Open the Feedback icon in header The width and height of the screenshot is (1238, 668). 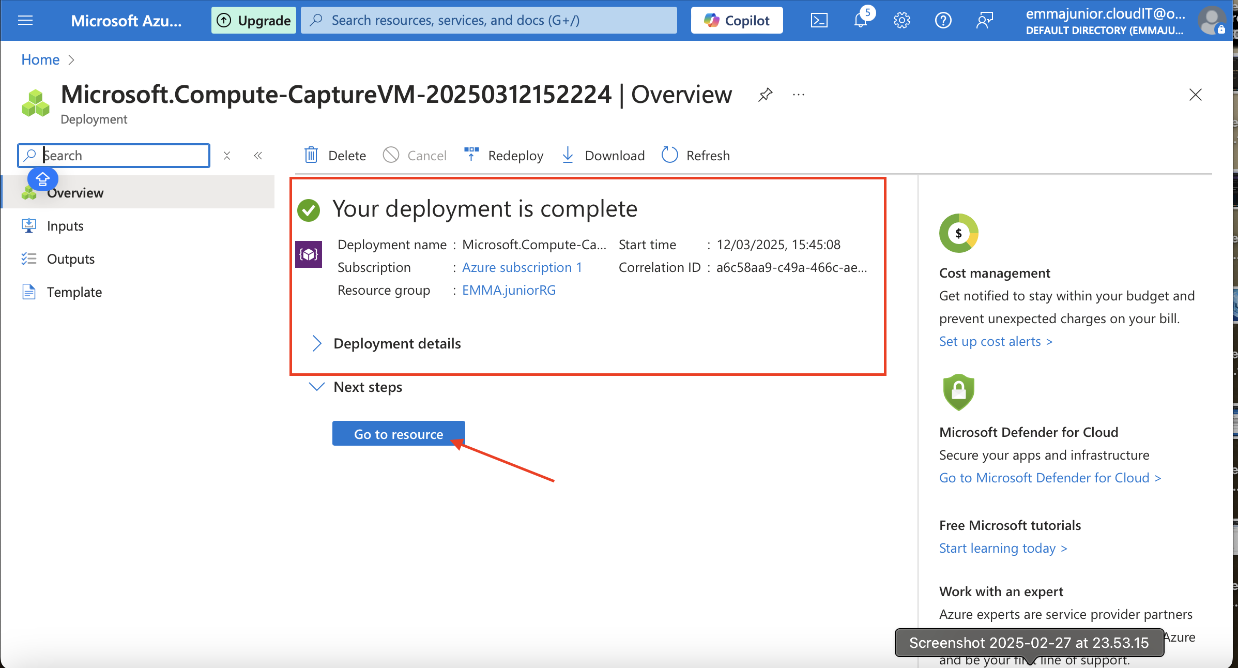coord(984,20)
